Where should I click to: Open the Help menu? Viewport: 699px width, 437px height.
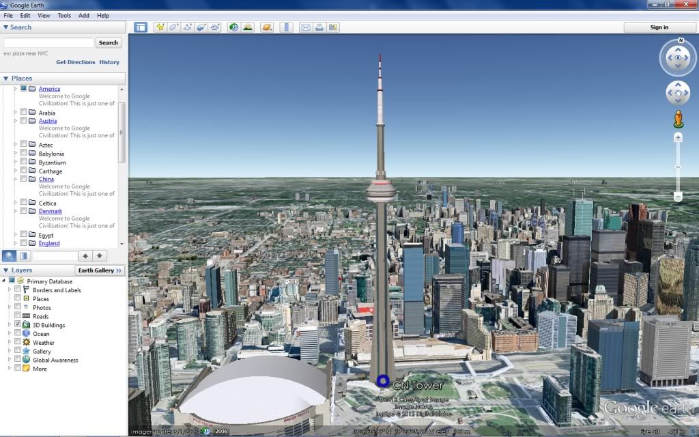coord(103,15)
